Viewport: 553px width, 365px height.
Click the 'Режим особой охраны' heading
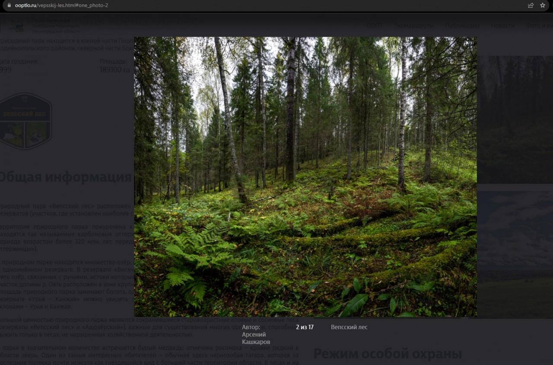pyautogui.click(x=388, y=354)
